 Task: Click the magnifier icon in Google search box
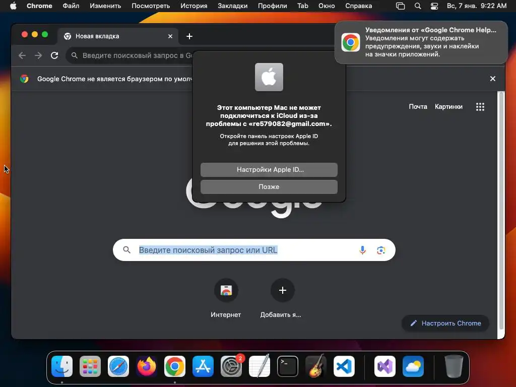tap(126, 250)
